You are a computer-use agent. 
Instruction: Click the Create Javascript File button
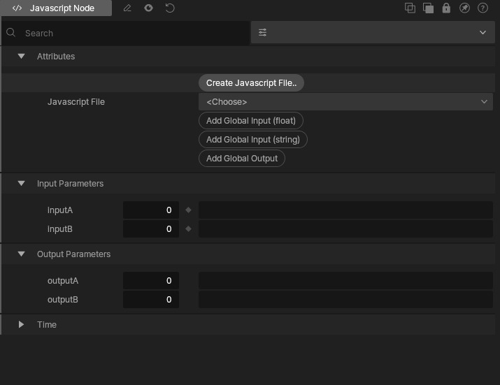(251, 83)
